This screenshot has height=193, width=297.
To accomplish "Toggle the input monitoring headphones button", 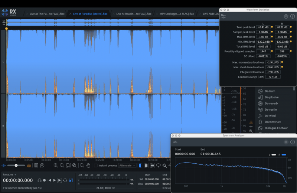I will 39,180.
